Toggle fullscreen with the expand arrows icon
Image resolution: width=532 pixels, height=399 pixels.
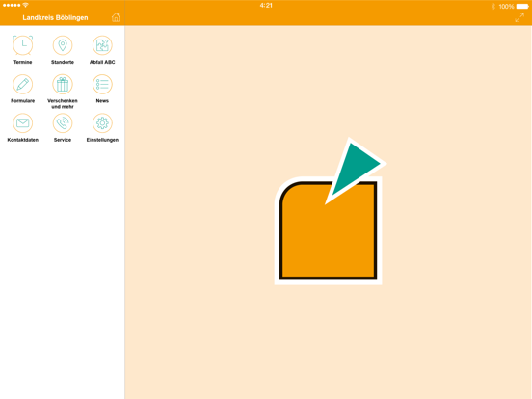pyautogui.click(x=519, y=17)
